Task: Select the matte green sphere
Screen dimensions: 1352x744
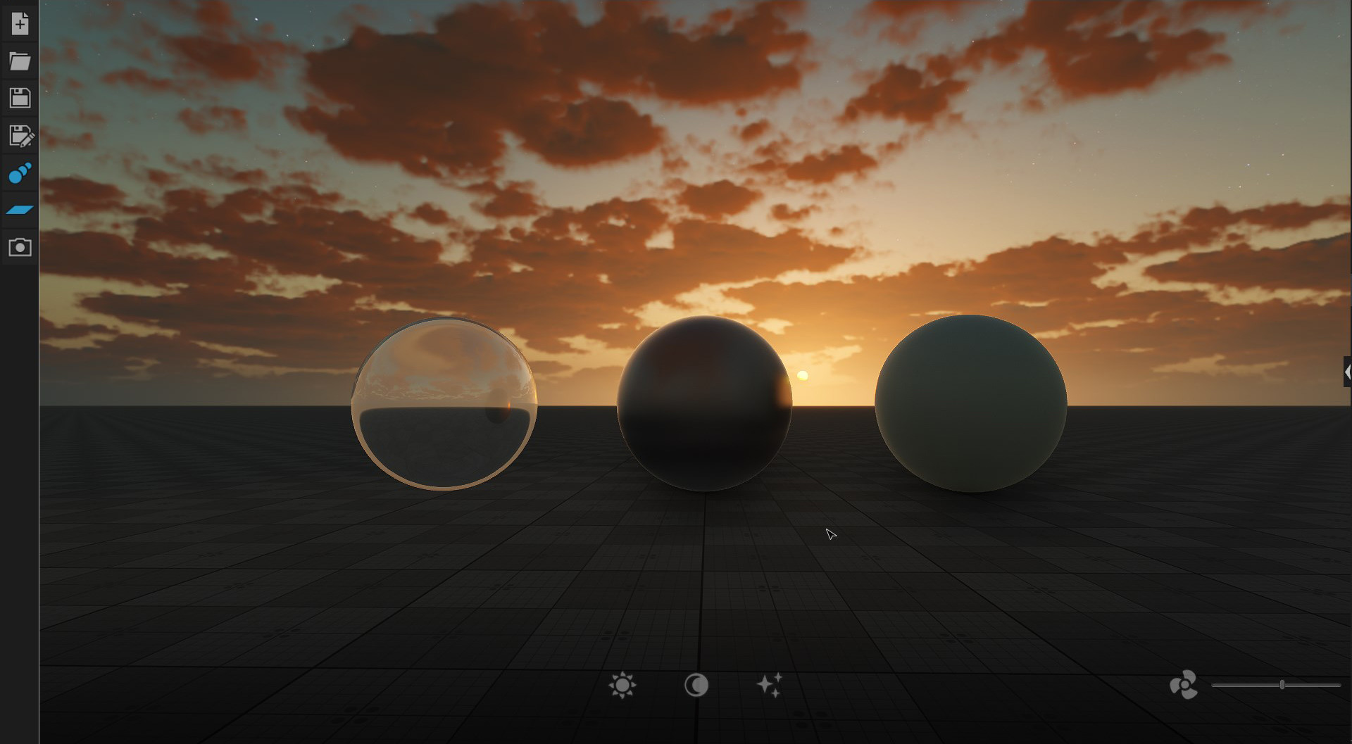Action: coord(970,403)
